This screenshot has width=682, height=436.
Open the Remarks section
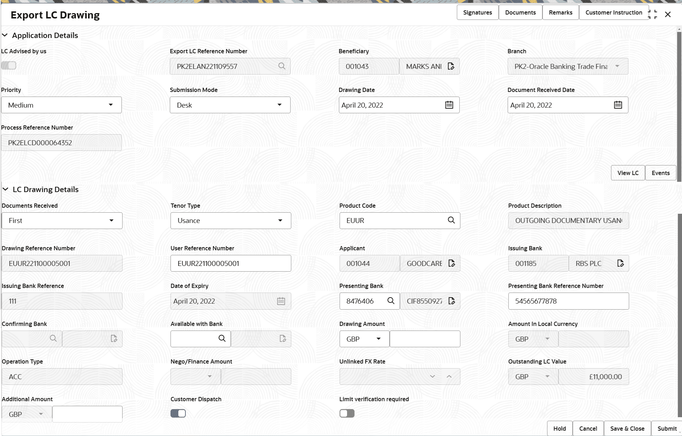(x=561, y=12)
